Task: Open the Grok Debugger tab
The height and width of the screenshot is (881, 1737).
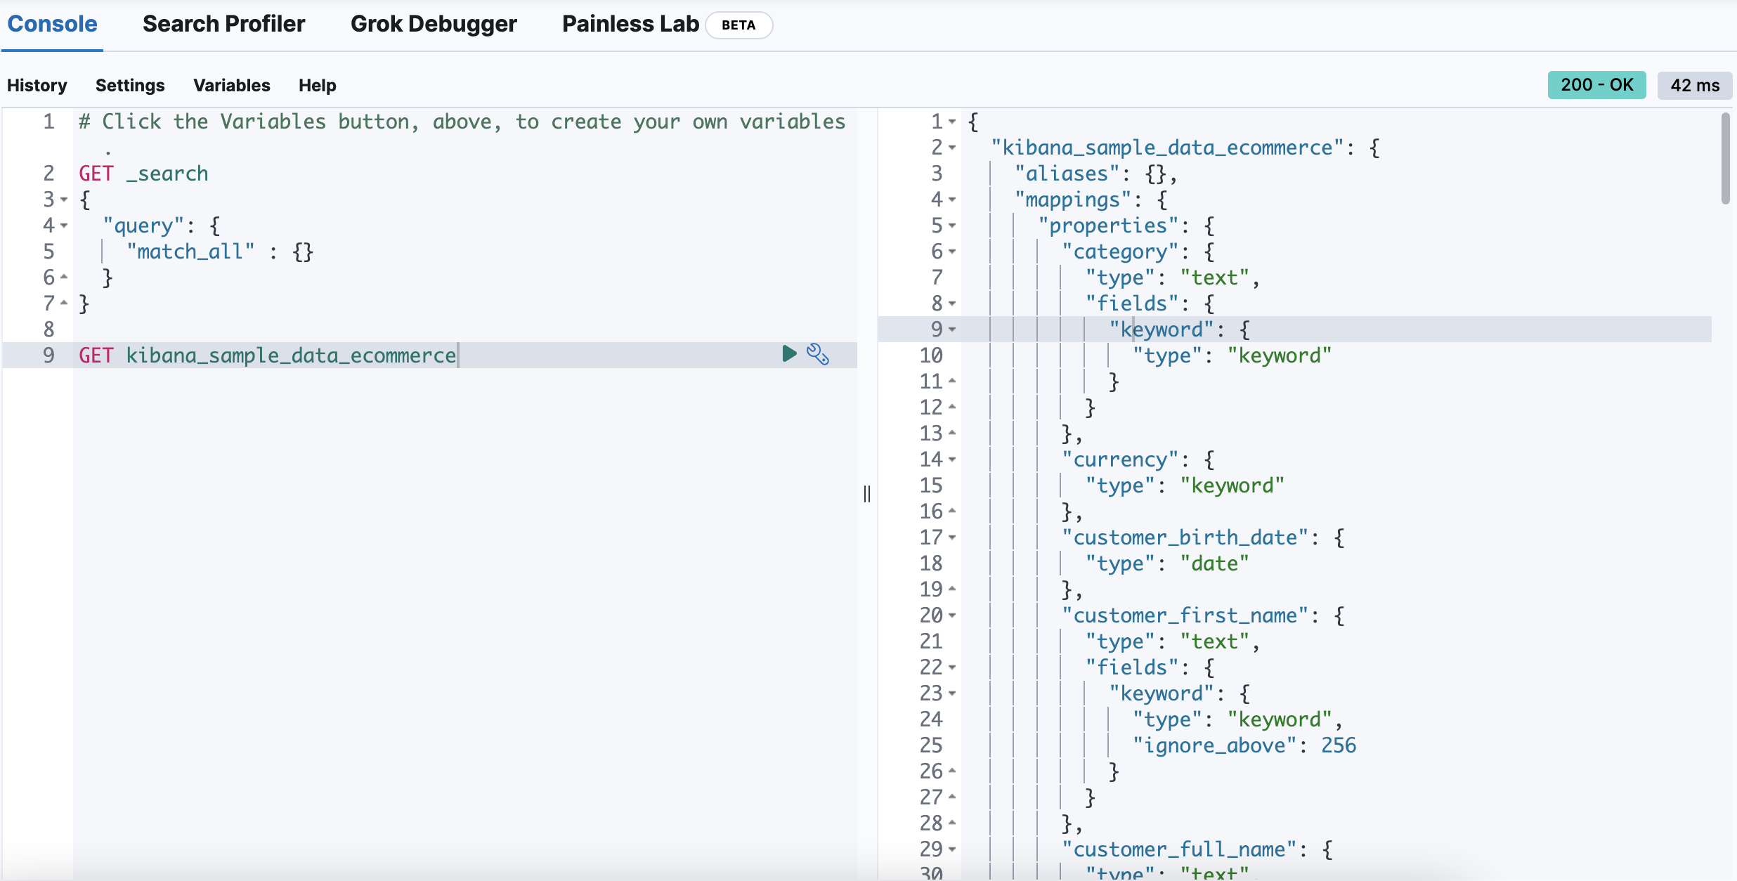Action: [434, 24]
